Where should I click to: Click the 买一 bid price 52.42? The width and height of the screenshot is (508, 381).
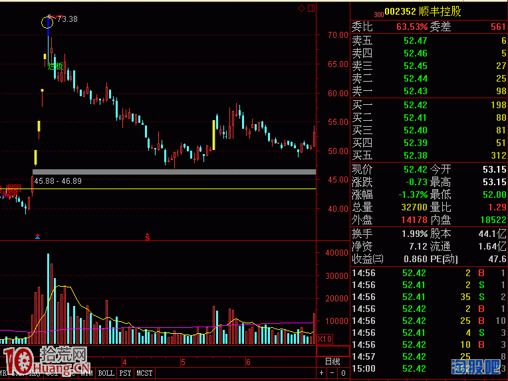point(415,106)
